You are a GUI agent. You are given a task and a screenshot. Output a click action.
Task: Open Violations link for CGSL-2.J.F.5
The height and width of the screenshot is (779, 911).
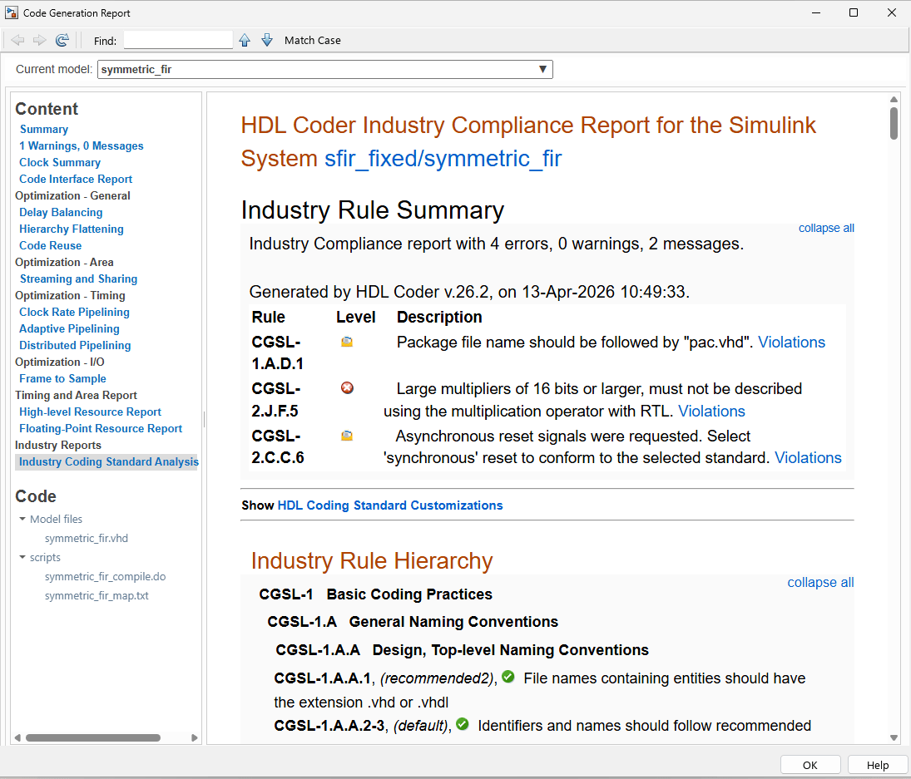711,411
